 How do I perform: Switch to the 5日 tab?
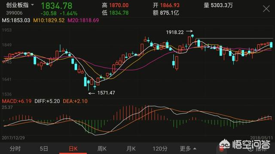pos(44,148)
